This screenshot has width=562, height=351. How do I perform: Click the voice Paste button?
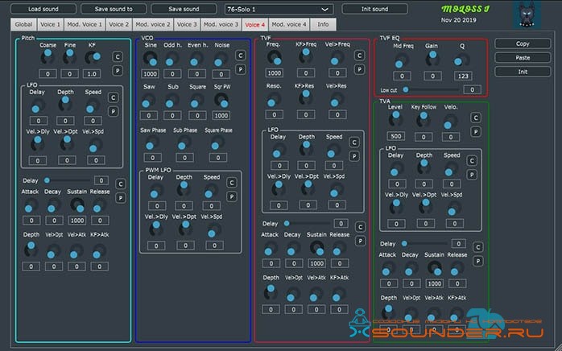(x=523, y=58)
